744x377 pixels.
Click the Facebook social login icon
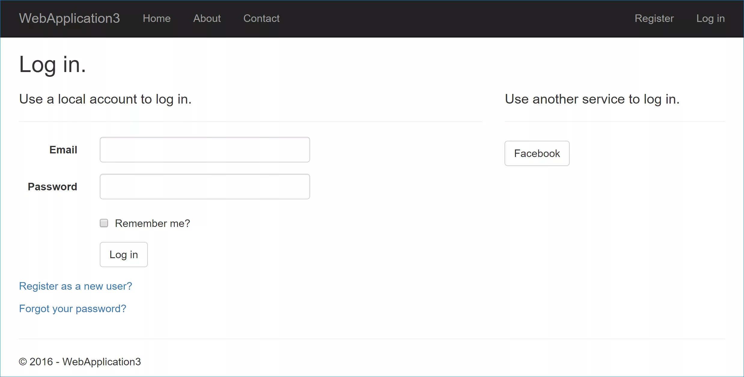tap(537, 153)
